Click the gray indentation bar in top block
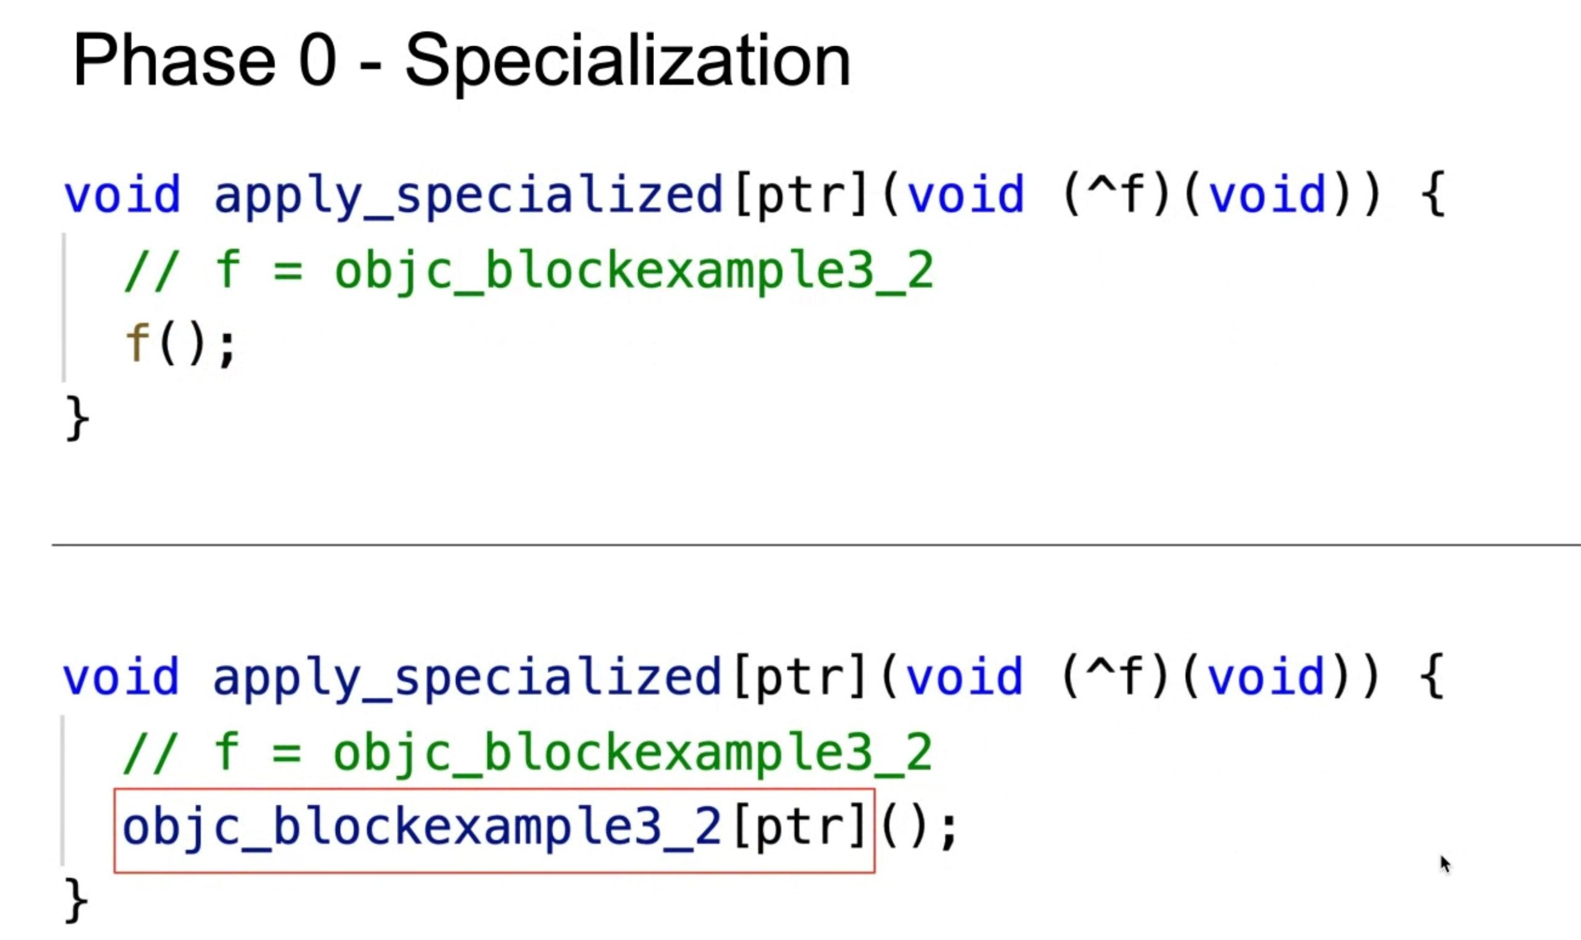Image resolution: width=1581 pixels, height=940 pixels. pos(64,308)
